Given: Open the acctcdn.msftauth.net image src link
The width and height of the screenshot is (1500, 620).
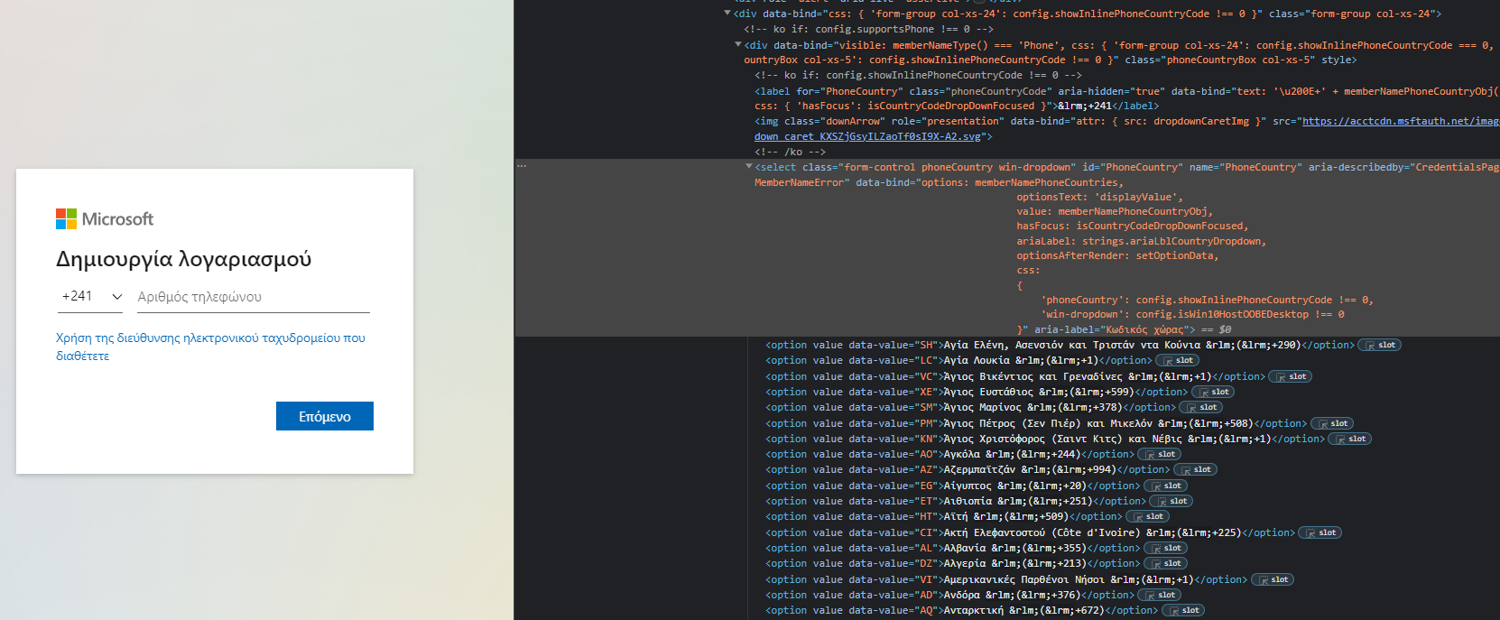Looking at the screenshot, I should click(x=1399, y=121).
